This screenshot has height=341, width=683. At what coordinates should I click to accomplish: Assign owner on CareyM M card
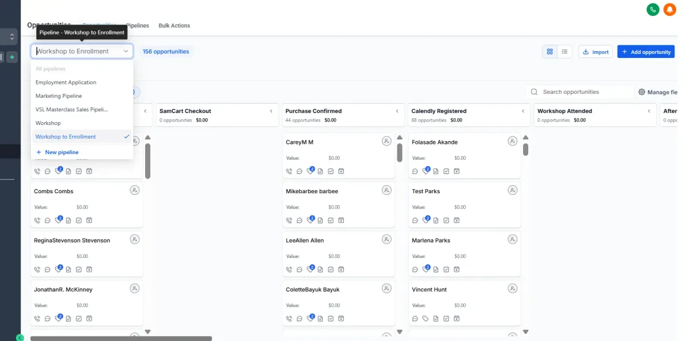(x=386, y=141)
